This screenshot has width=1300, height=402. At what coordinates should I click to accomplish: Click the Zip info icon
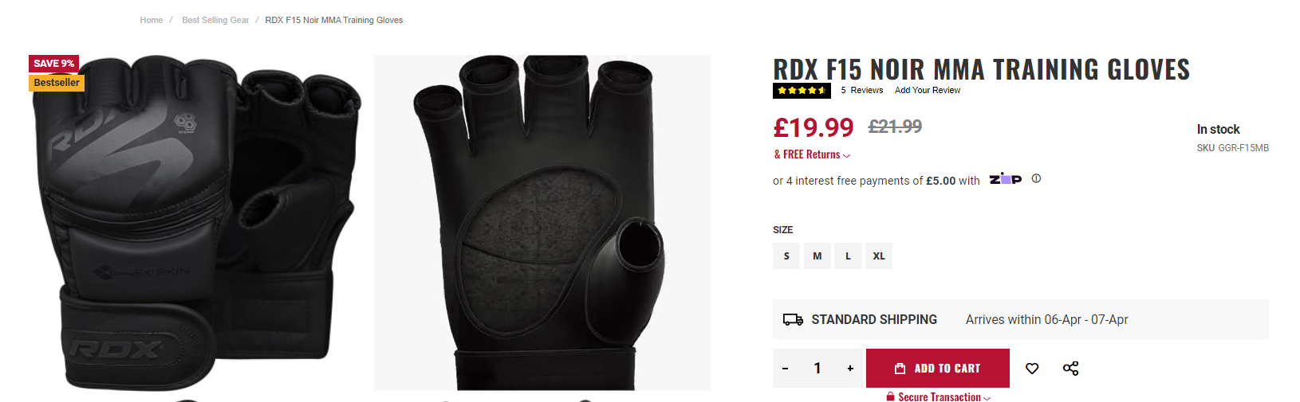[x=1036, y=179]
